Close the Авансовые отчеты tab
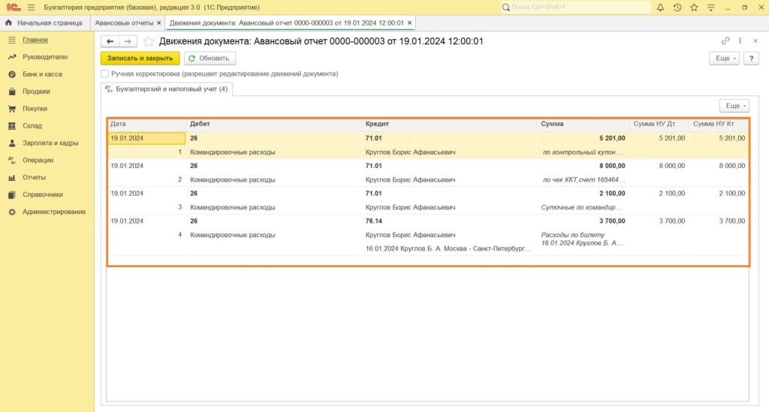Viewport: 769px width, 412px height. (158, 23)
